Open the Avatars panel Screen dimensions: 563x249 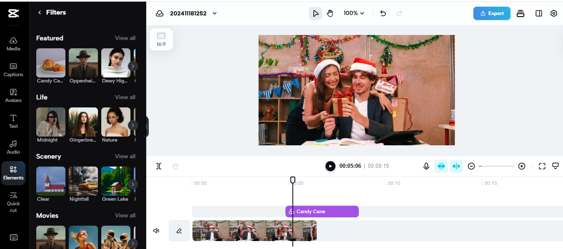(x=13, y=95)
